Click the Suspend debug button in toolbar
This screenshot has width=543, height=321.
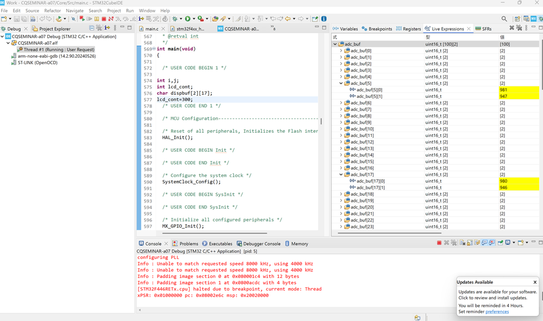click(96, 19)
